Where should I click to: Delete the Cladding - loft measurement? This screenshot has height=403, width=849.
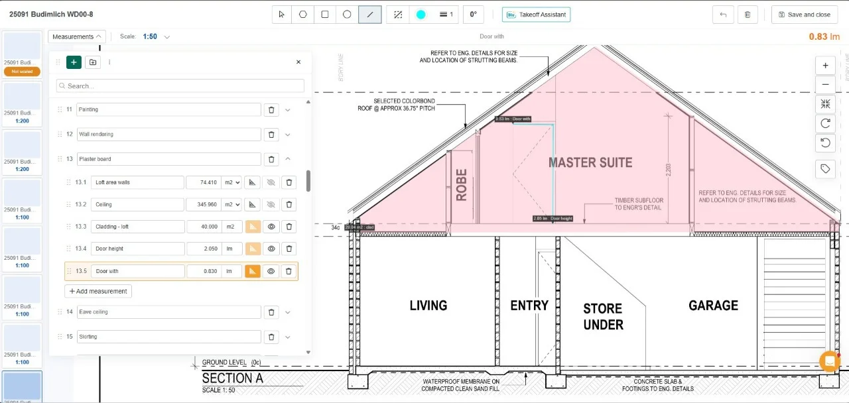click(x=289, y=227)
